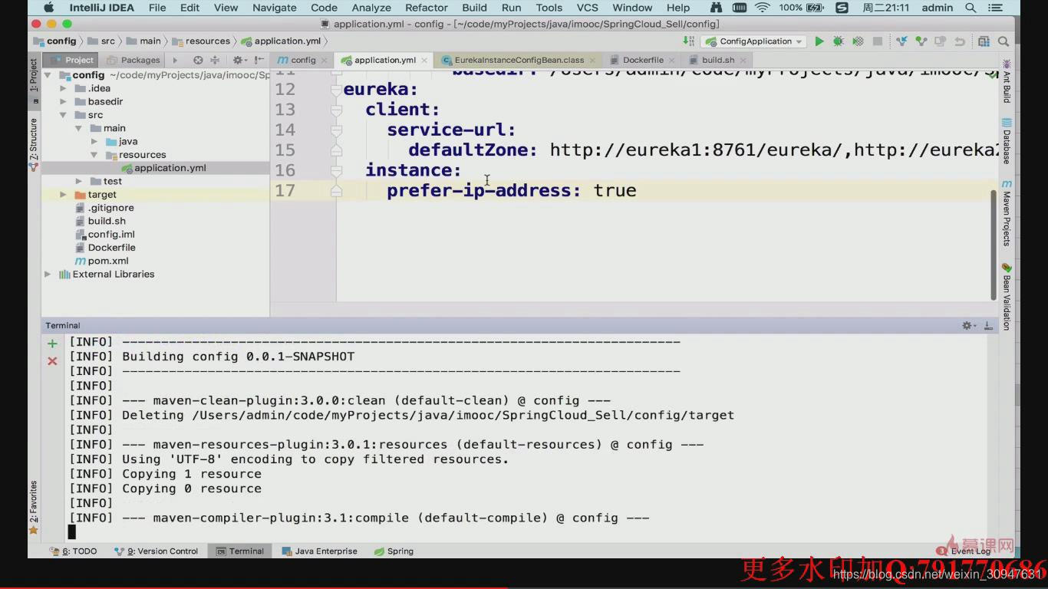1048x589 pixels.
Task: Open Spring tool window button
Action: (x=394, y=551)
